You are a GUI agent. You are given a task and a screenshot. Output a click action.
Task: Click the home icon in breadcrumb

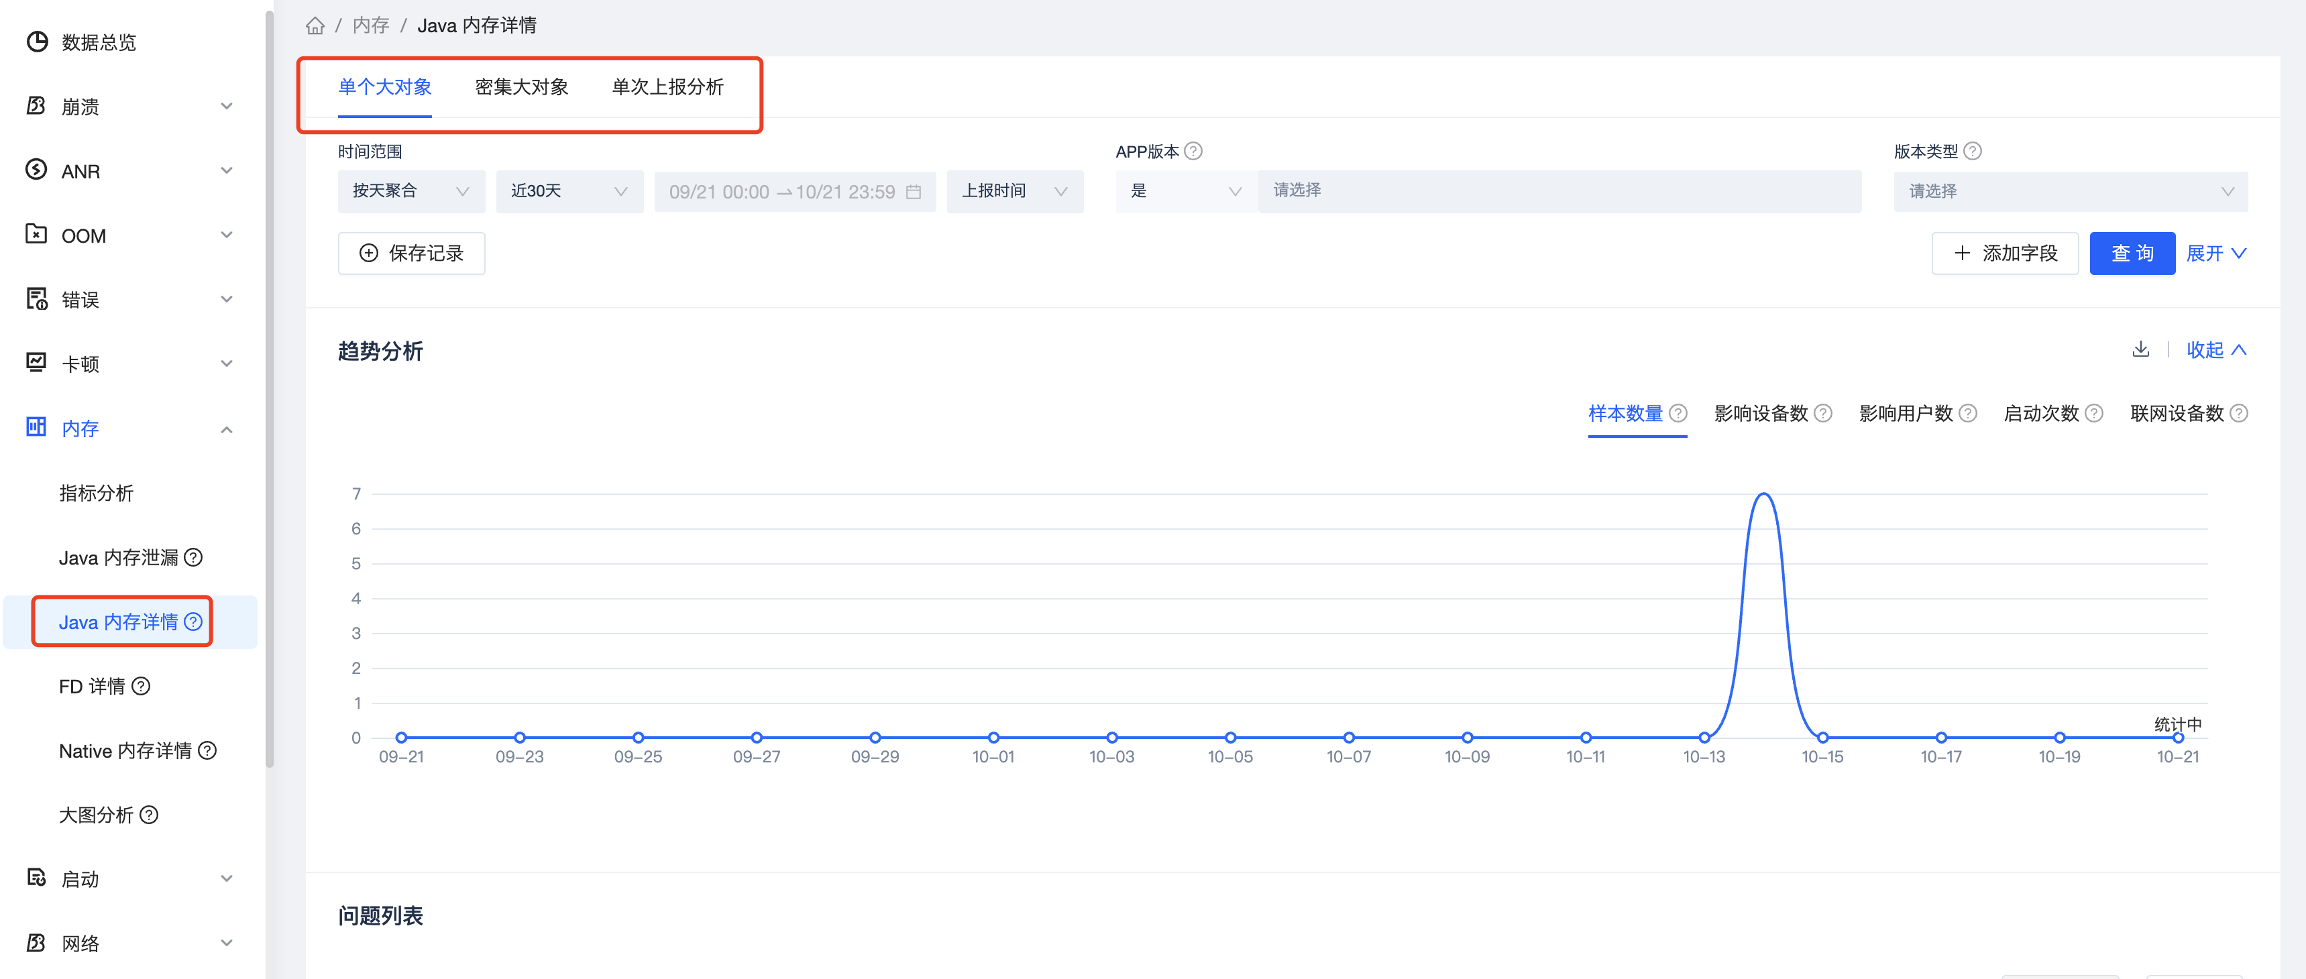pos(314,26)
